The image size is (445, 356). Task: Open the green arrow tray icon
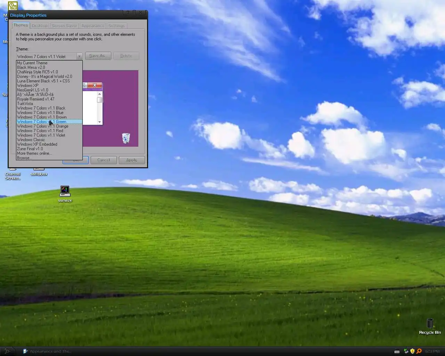(x=406, y=351)
